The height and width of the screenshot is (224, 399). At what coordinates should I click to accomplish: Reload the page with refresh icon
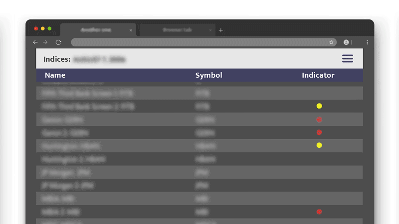(x=58, y=42)
